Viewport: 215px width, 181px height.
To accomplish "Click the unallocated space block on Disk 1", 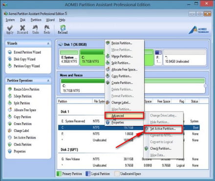I will coord(185,58).
